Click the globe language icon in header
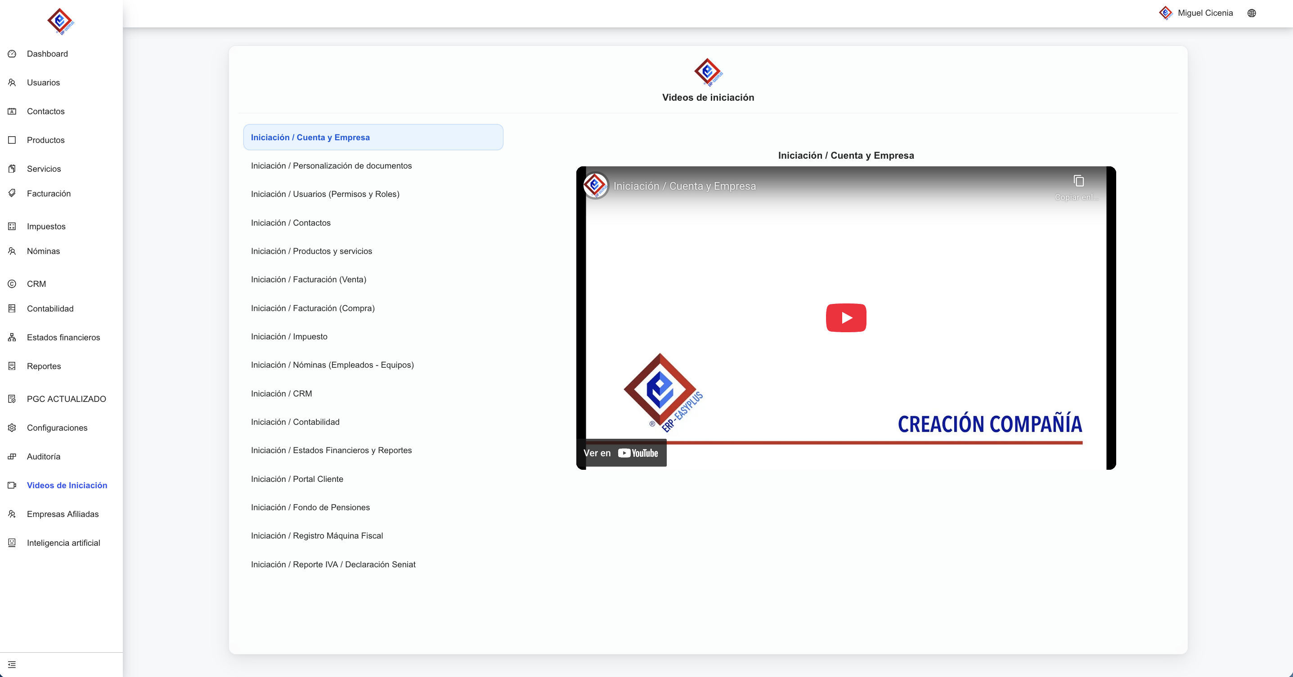Image resolution: width=1293 pixels, height=677 pixels. [x=1251, y=13]
